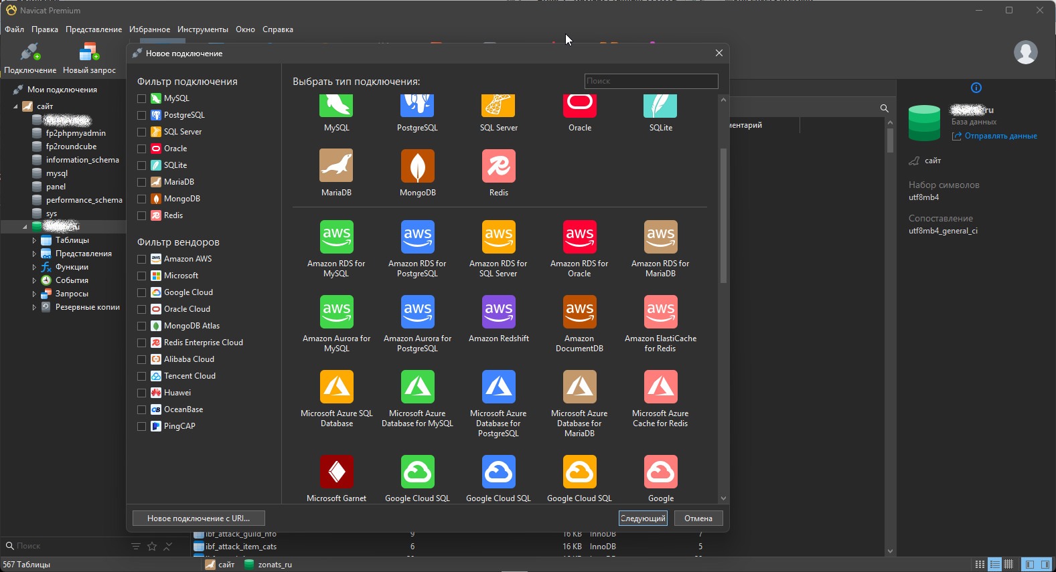1056x572 pixels.
Task: Choose the MongoDB connection icon
Action: click(417, 166)
